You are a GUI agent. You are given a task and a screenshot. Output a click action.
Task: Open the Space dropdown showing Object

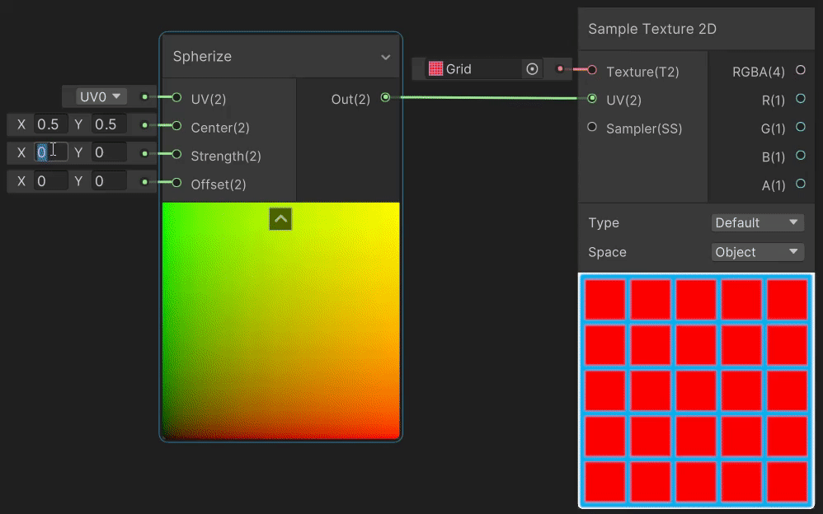click(x=756, y=252)
